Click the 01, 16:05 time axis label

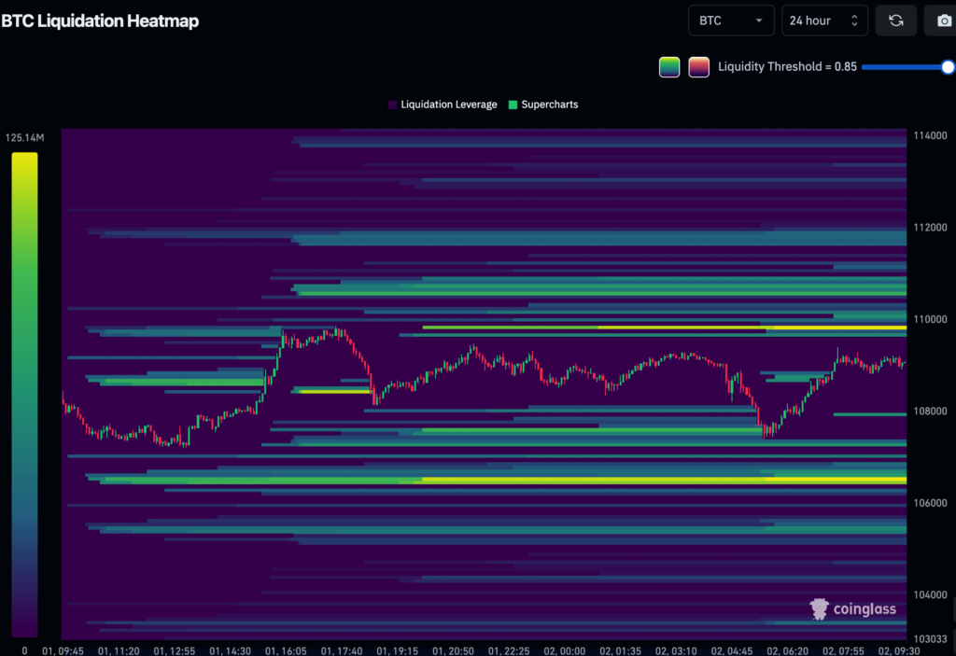(x=287, y=649)
